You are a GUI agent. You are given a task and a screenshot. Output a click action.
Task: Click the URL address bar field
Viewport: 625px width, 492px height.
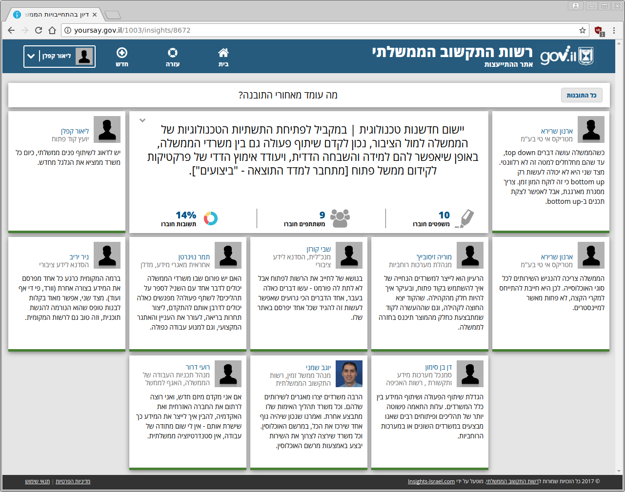coord(322,30)
